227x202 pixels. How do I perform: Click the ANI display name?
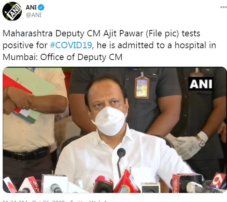[31, 7]
